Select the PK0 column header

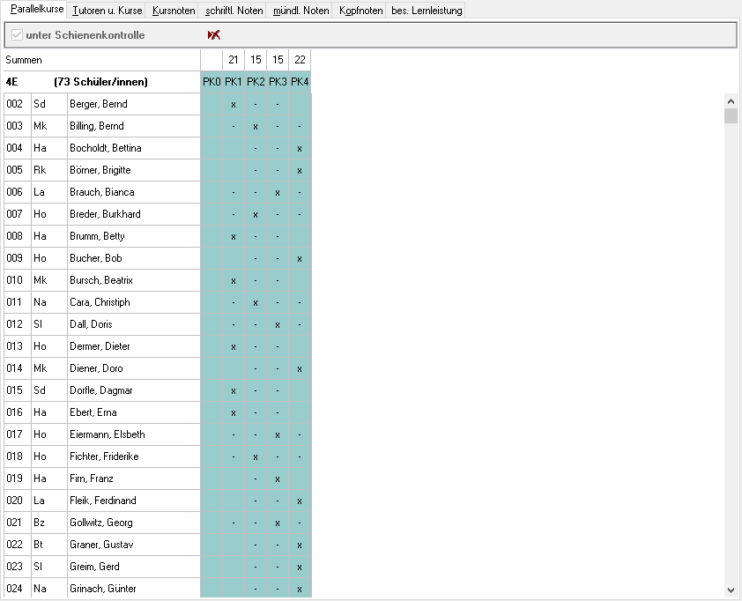[211, 82]
